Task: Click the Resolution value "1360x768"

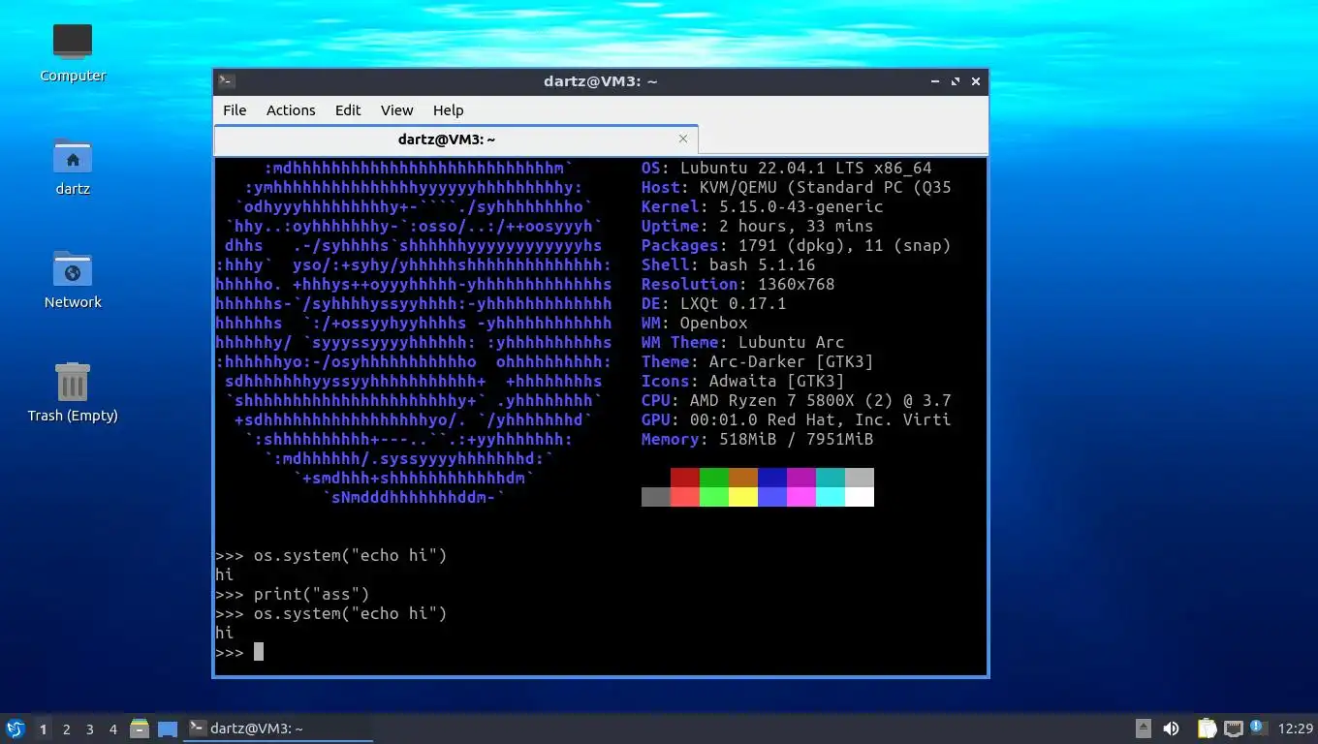Action: [x=797, y=284]
